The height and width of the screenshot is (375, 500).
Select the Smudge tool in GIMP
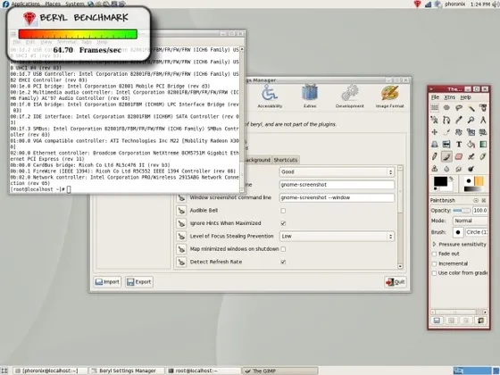(x=459, y=169)
